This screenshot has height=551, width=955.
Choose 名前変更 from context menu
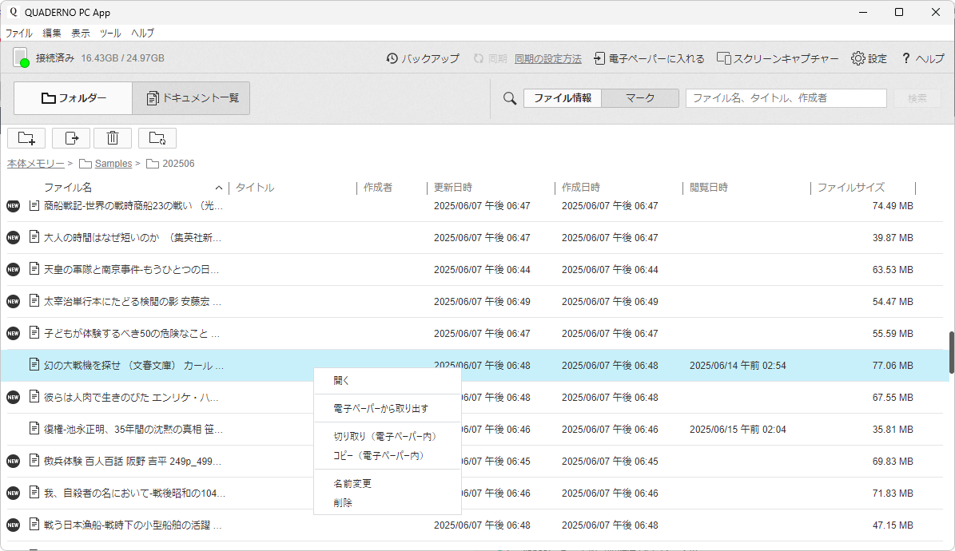(388, 483)
